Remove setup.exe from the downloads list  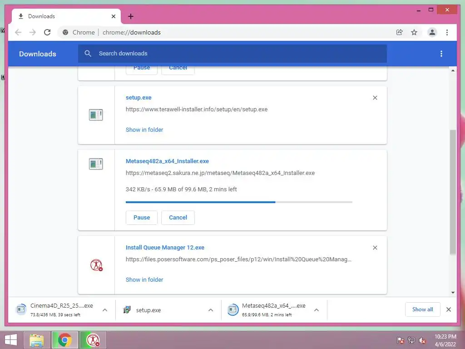coord(375,98)
